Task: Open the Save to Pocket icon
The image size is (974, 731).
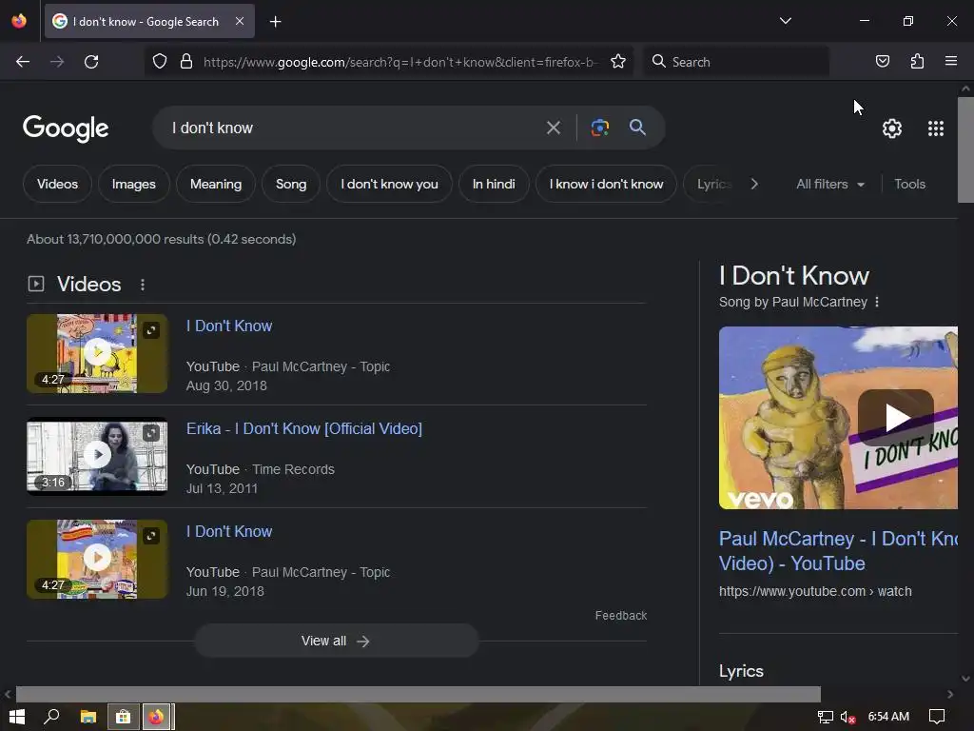Action: 882,62
